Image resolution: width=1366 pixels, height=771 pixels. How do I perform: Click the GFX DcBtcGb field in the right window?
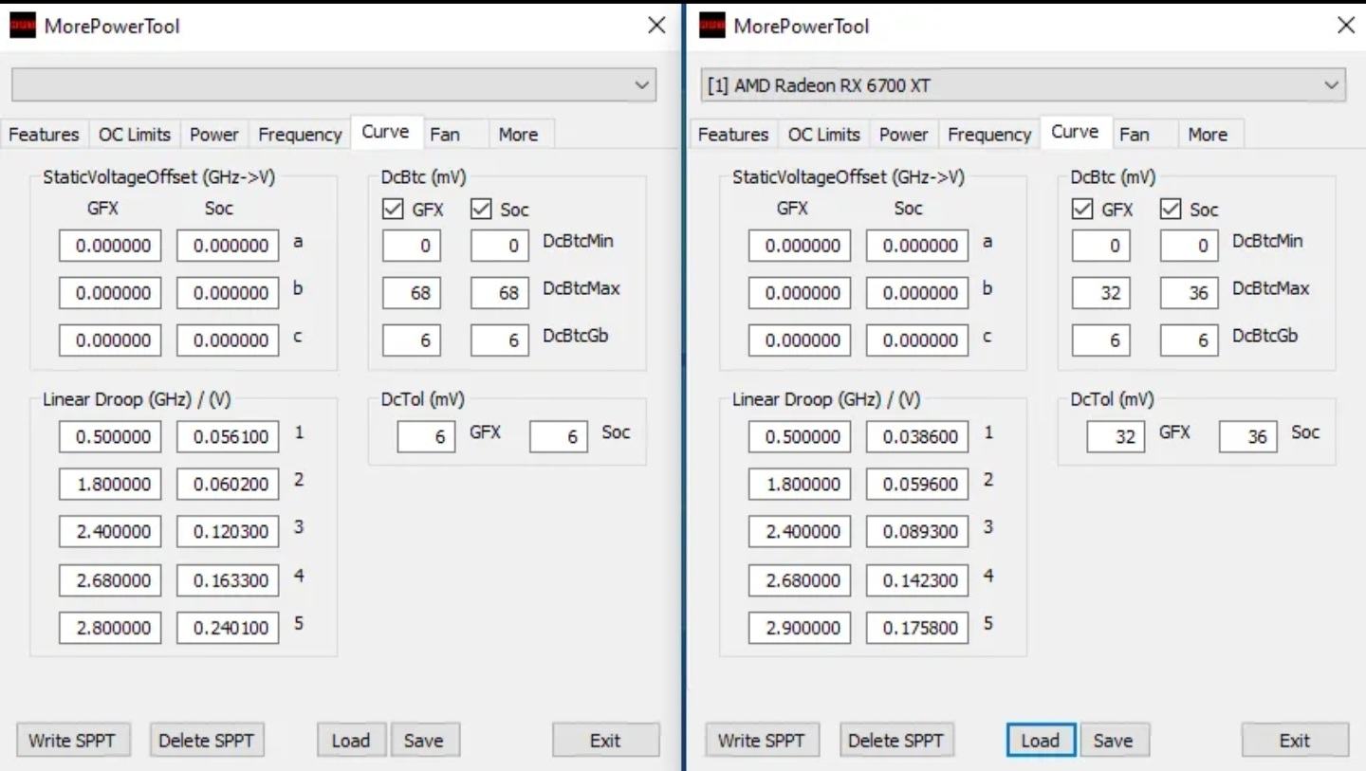click(1101, 340)
